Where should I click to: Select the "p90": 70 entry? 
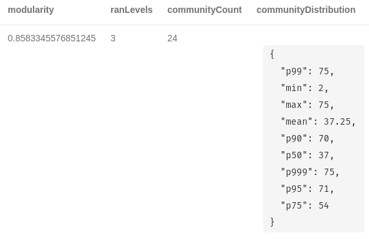coord(308,138)
